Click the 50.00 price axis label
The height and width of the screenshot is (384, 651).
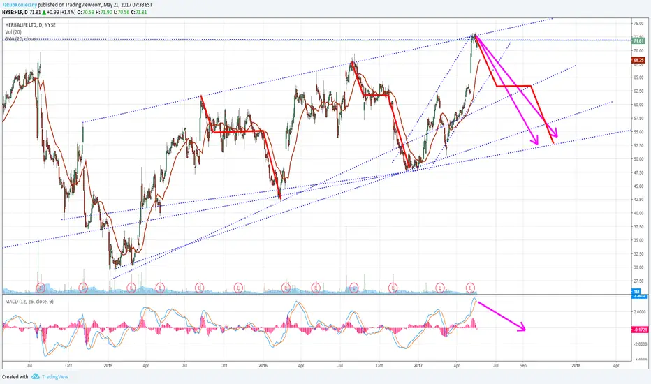[638, 159]
